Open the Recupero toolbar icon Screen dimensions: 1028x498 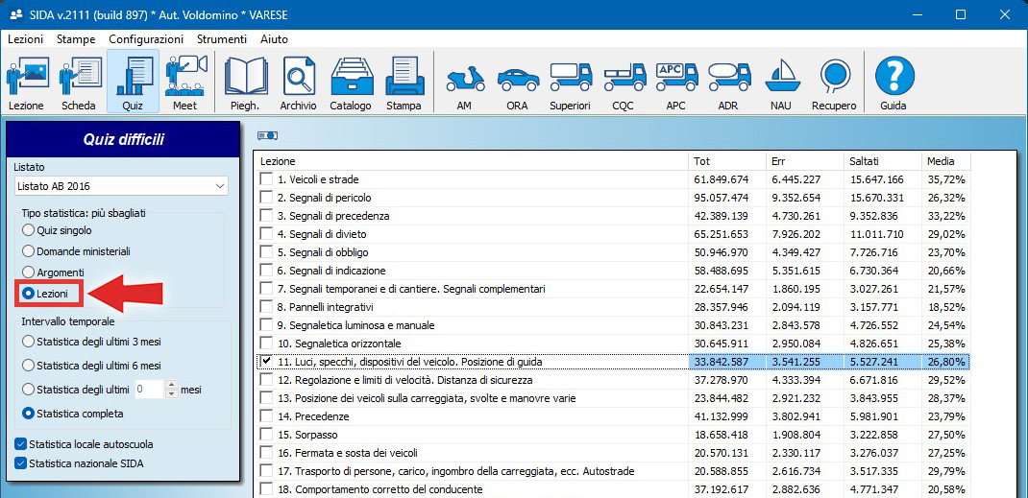pyautogui.click(x=833, y=83)
